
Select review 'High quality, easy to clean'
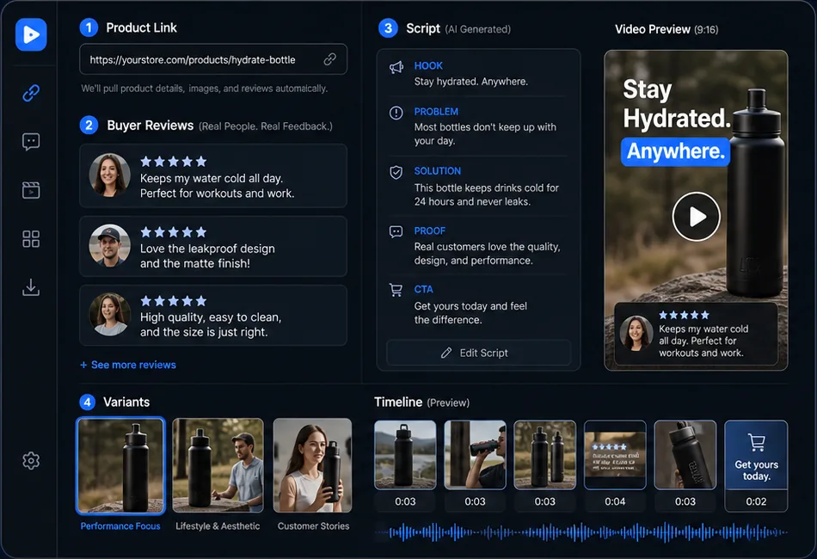(x=213, y=315)
